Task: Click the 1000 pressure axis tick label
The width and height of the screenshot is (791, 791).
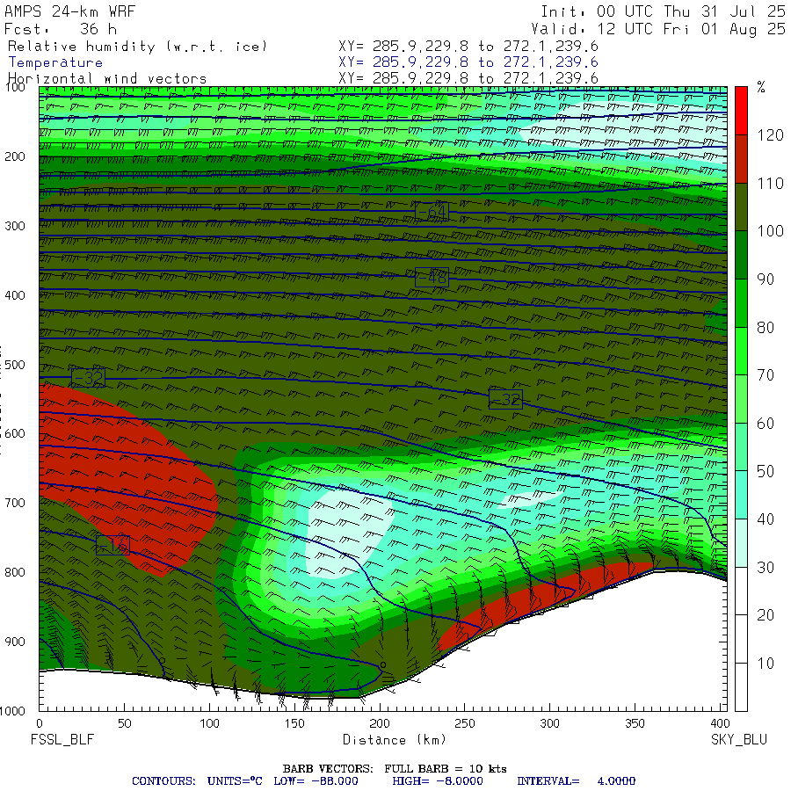Action: pyautogui.click(x=12, y=711)
